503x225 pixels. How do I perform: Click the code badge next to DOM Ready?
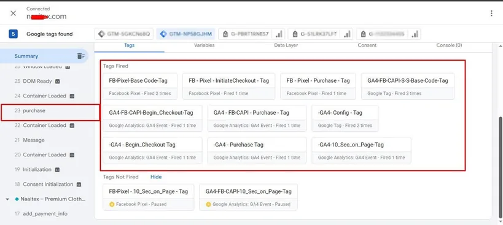point(57,82)
